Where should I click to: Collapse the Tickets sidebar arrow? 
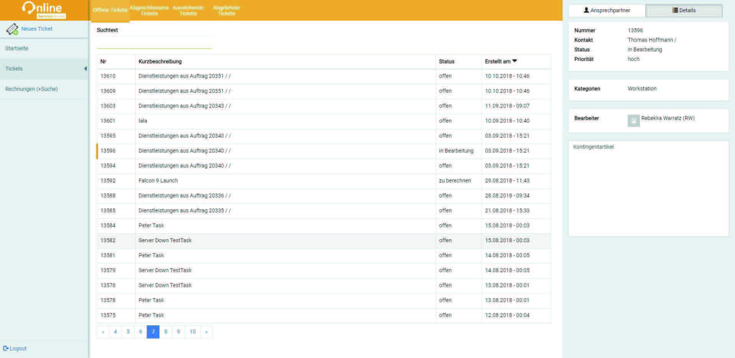[x=85, y=69]
